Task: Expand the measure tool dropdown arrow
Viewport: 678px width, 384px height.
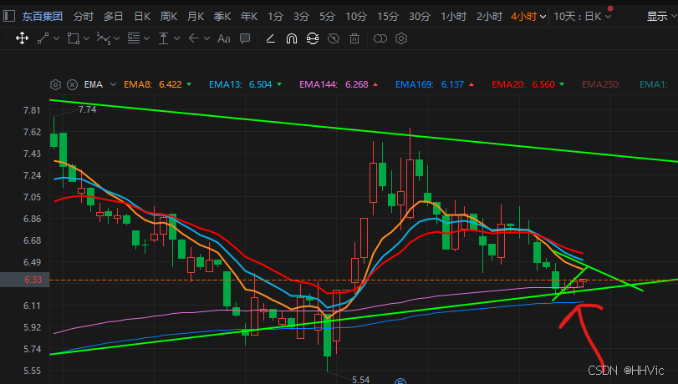Action: click(x=177, y=38)
